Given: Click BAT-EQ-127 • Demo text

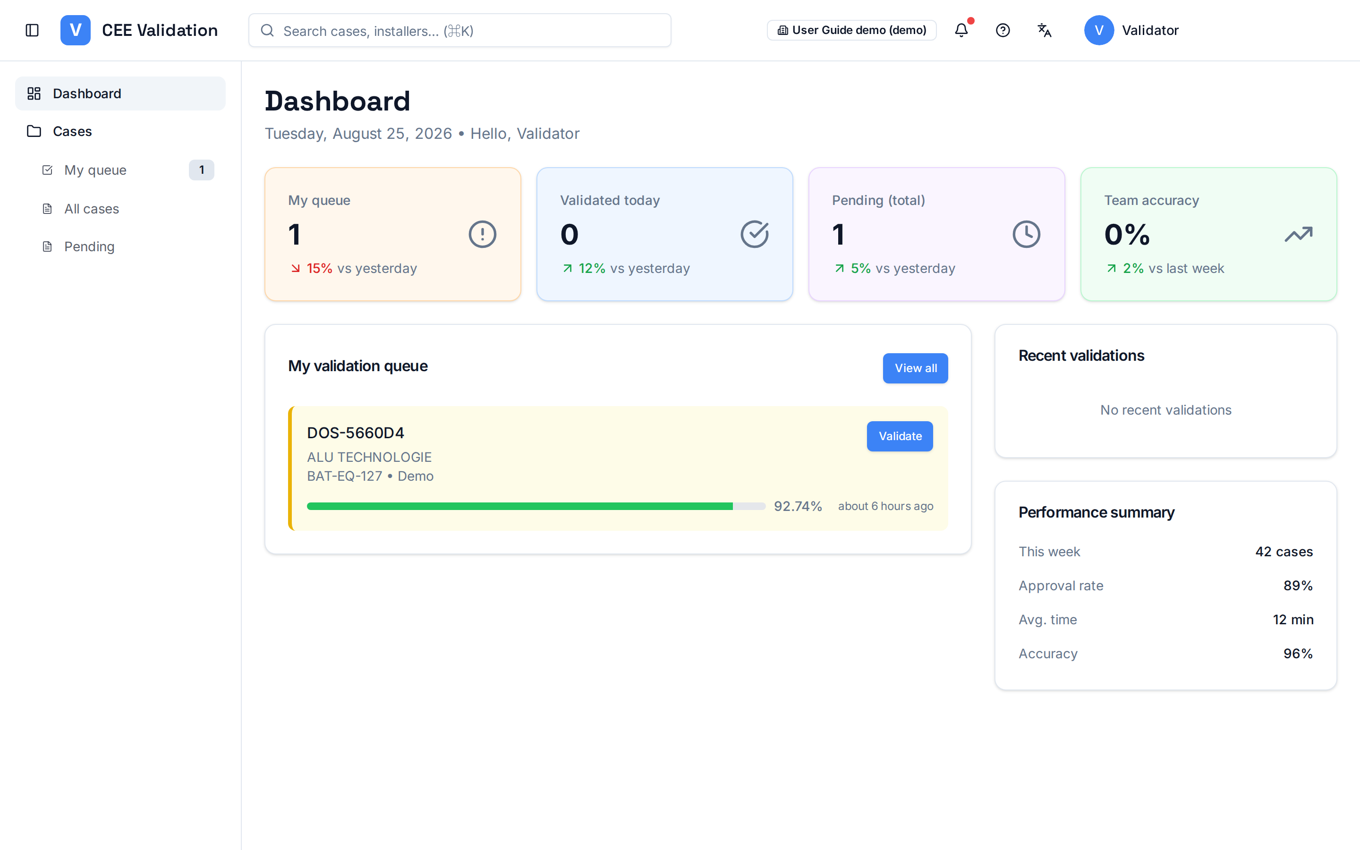Looking at the screenshot, I should click(370, 476).
